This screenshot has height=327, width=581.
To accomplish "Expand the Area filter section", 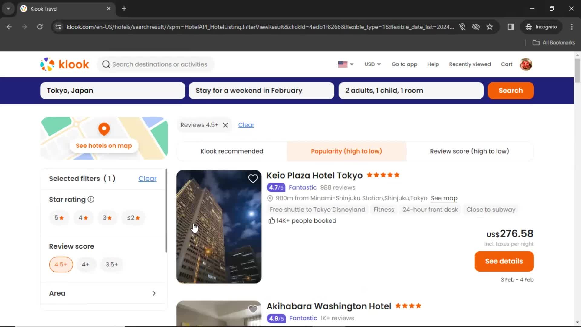I will pos(103,293).
